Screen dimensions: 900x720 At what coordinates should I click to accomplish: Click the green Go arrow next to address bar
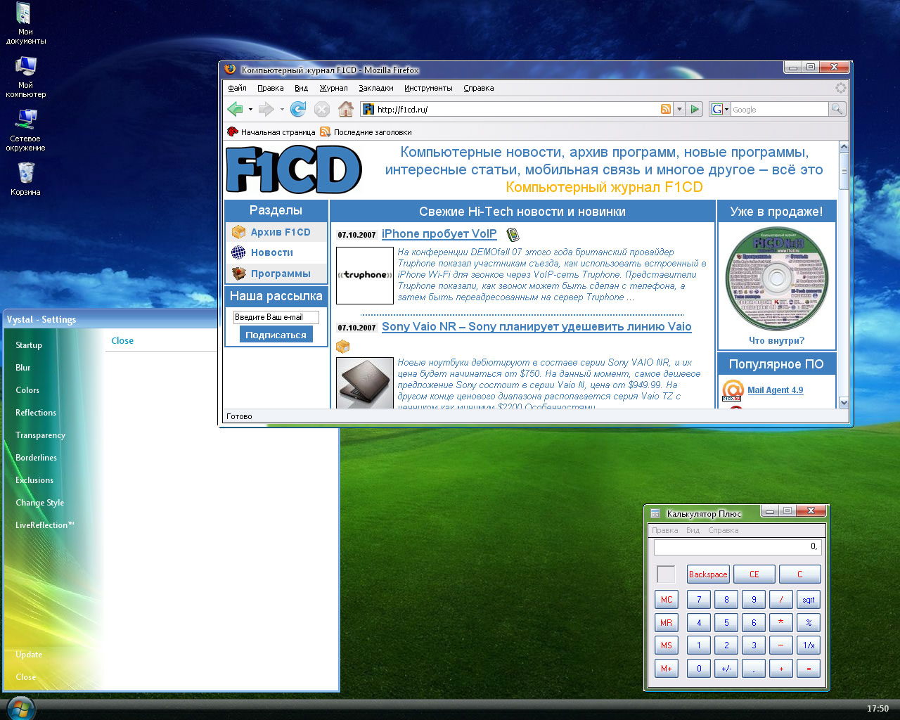(695, 109)
